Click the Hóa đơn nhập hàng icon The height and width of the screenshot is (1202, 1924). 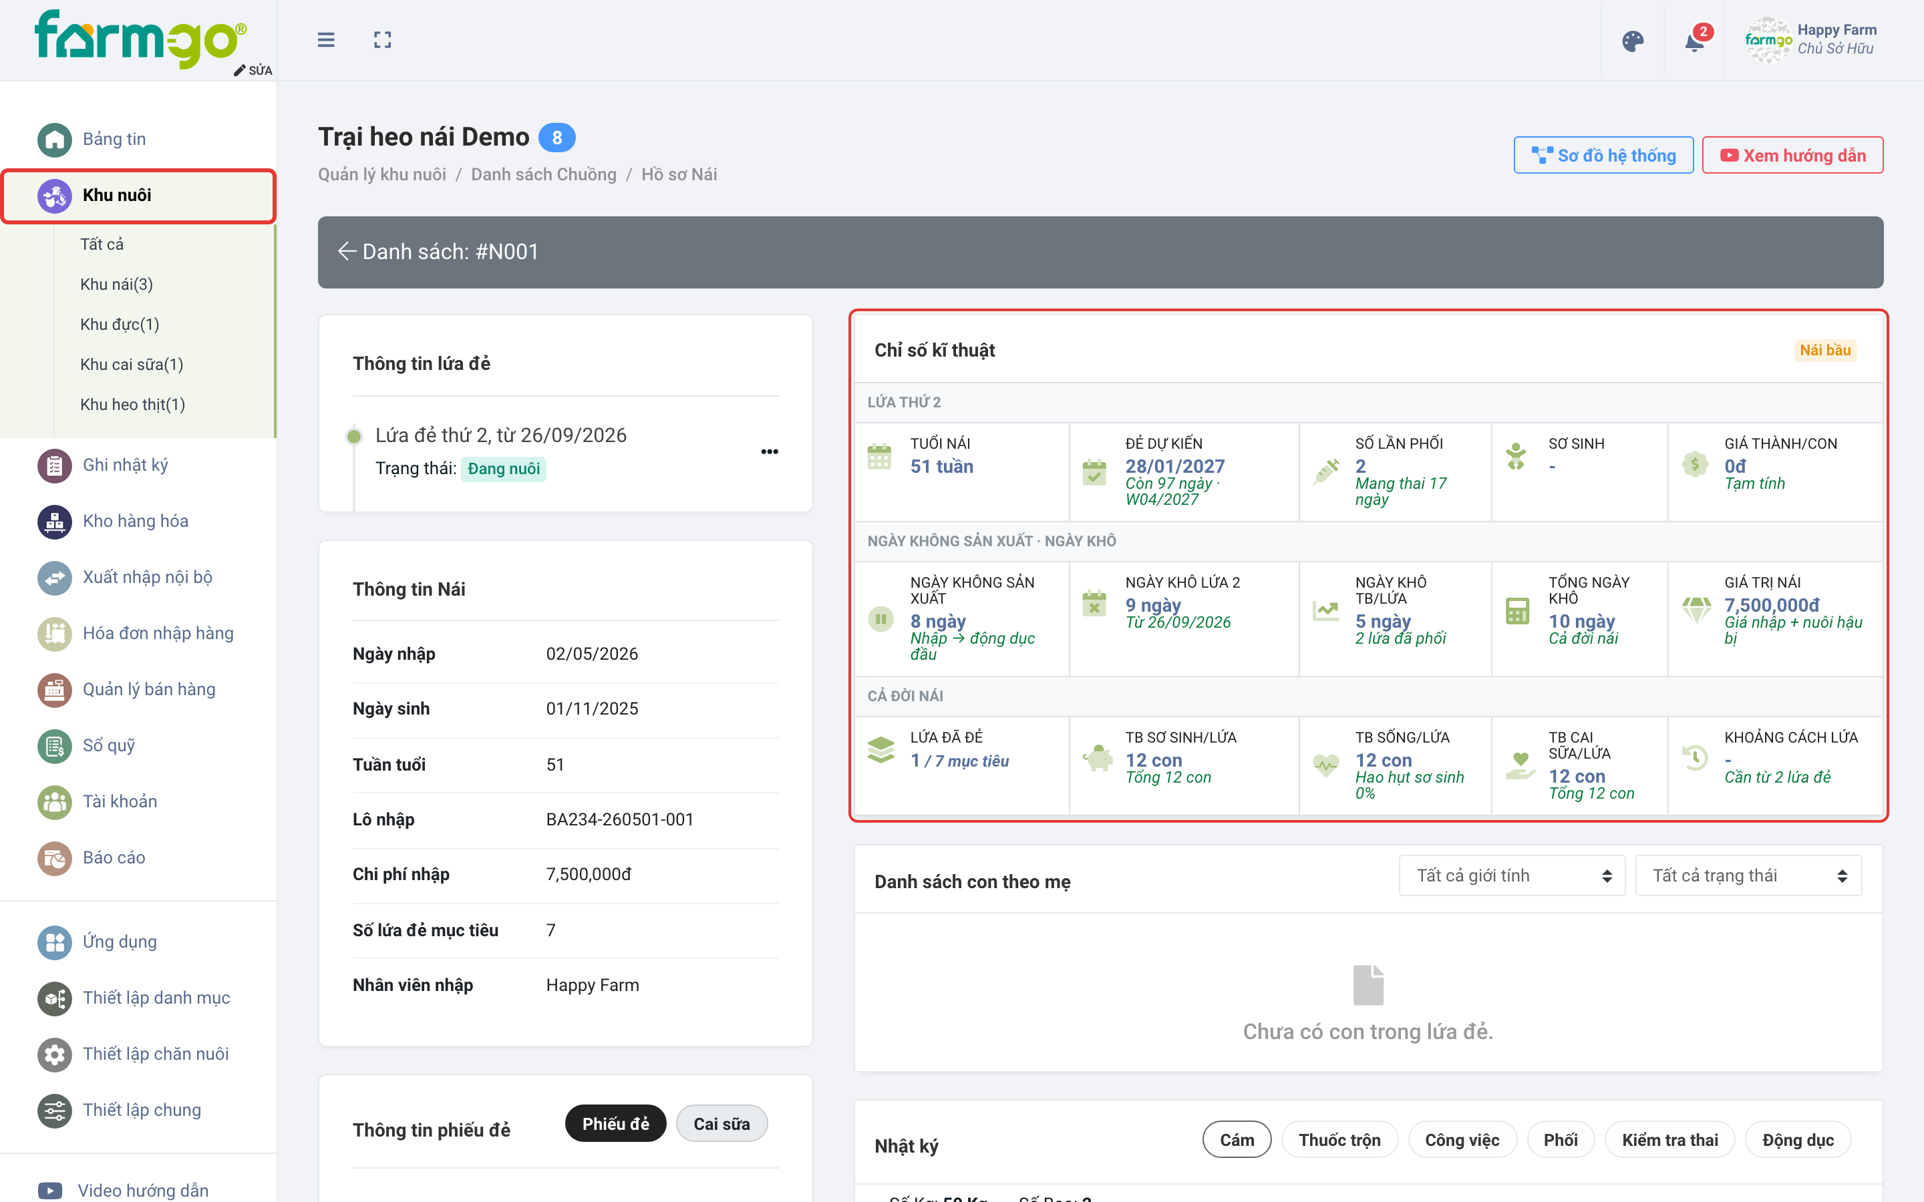54,634
